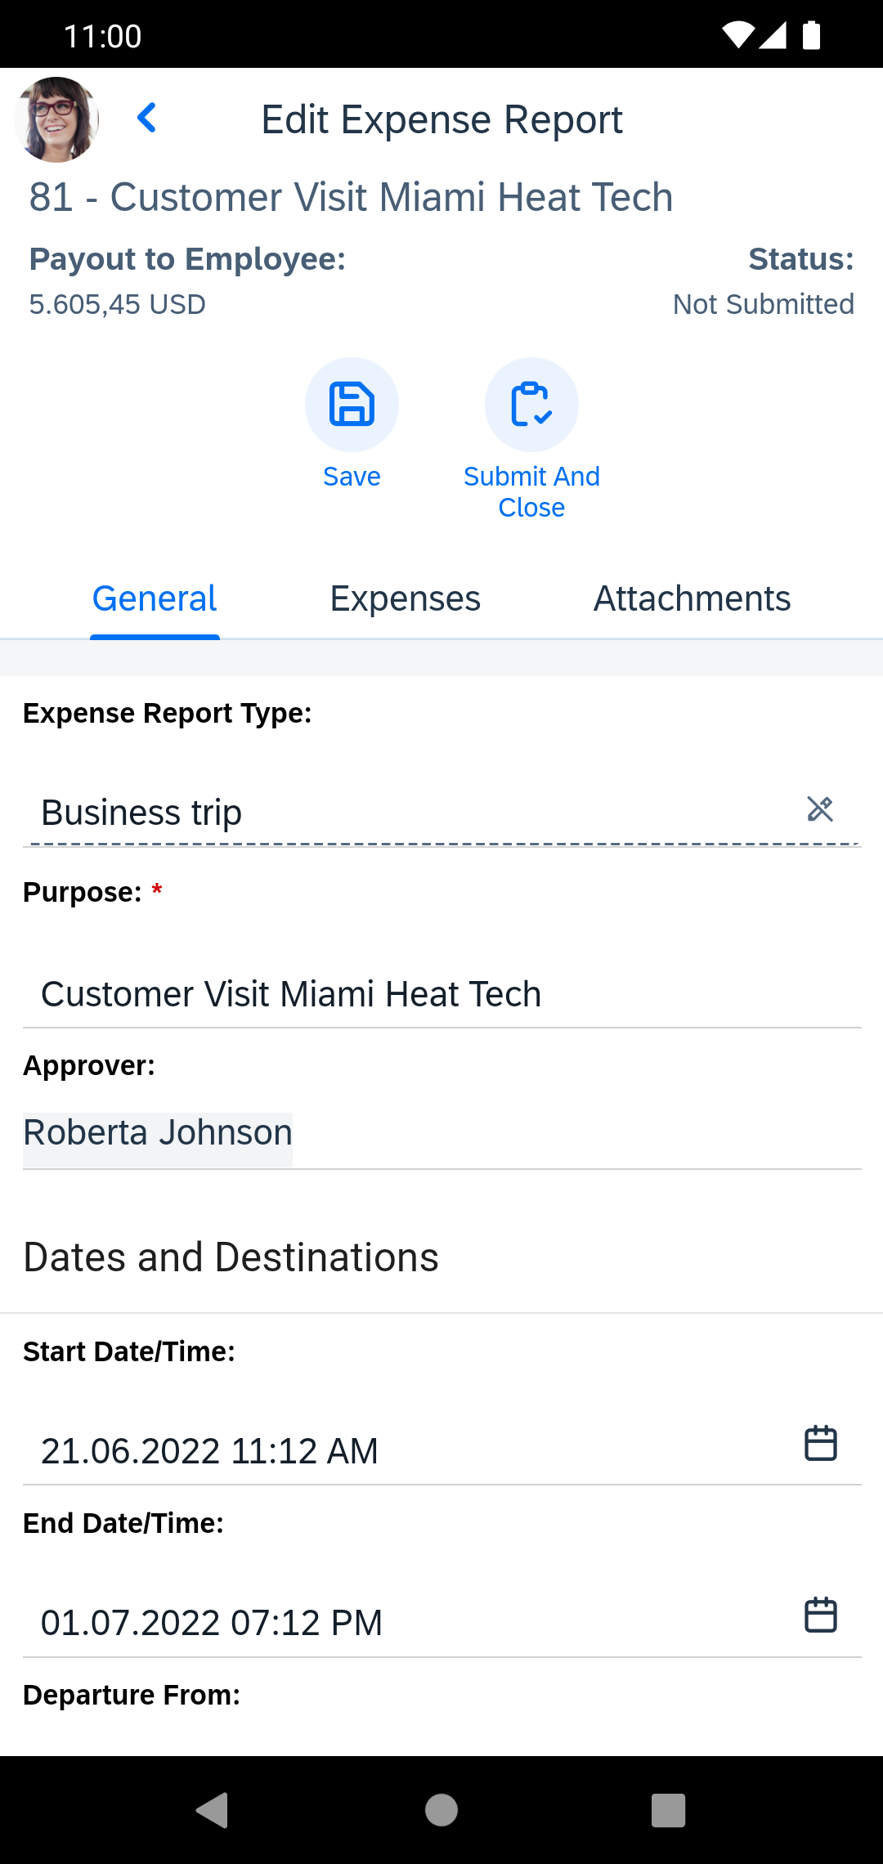Tap the blue back chevron icon
This screenshot has height=1864, width=883.
147,119
